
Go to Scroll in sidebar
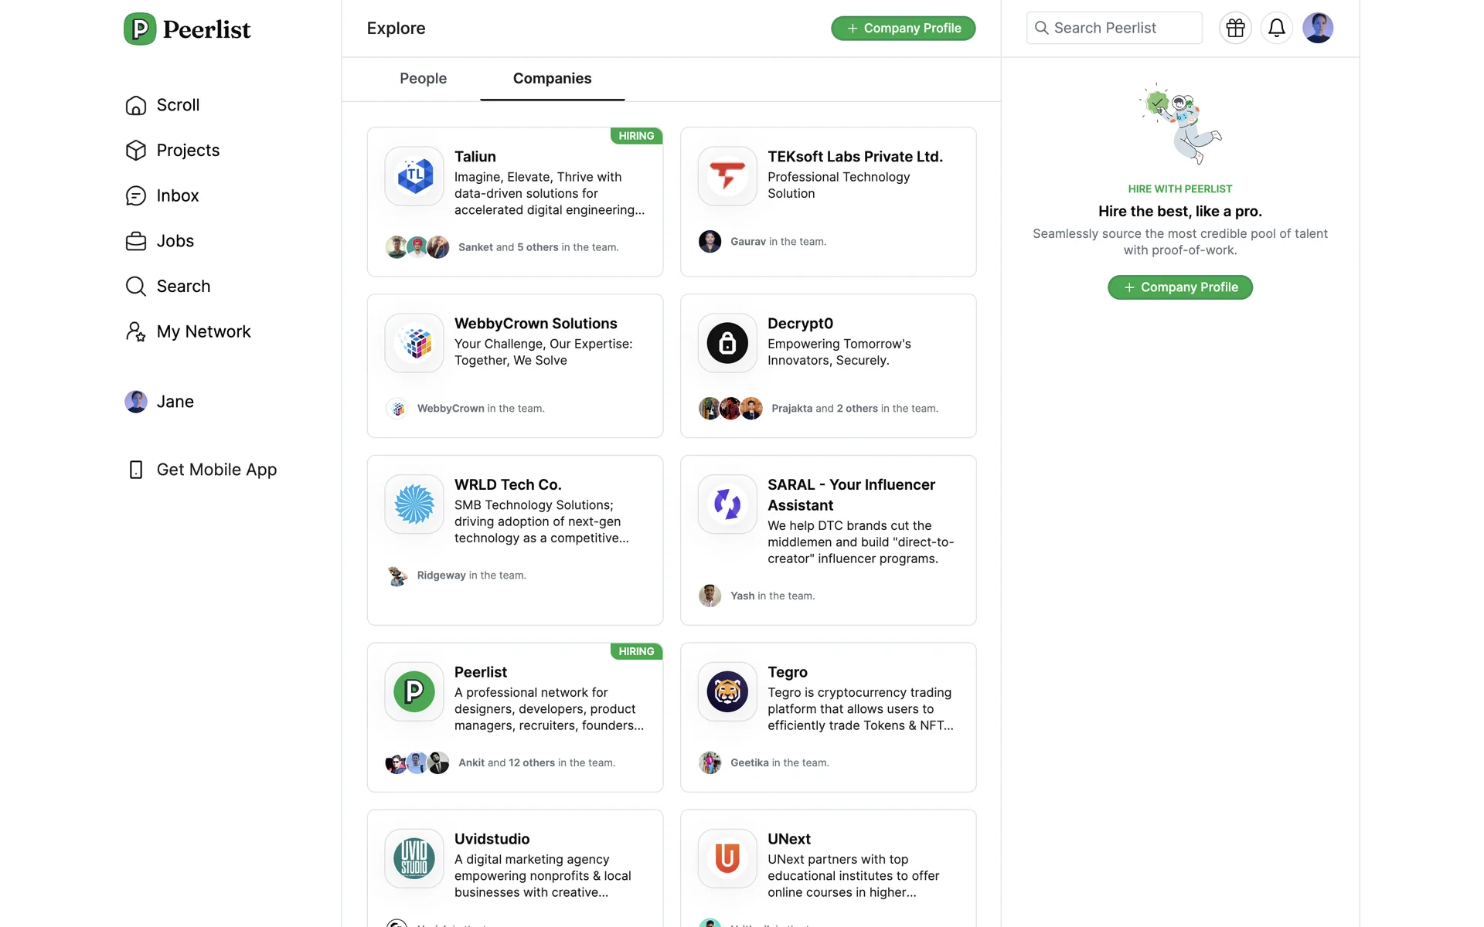(177, 105)
